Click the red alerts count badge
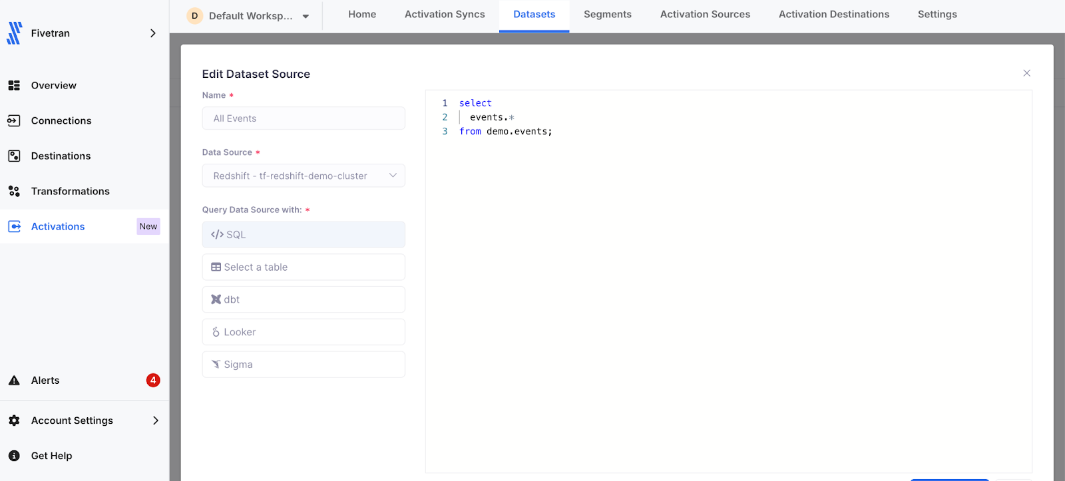The width and height of the screenshot is (1065, 481). tap(153, 381)
